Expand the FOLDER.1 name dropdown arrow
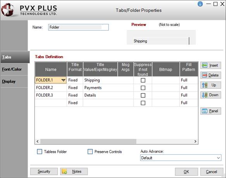 pyautogui.click(x=63, y=80)
